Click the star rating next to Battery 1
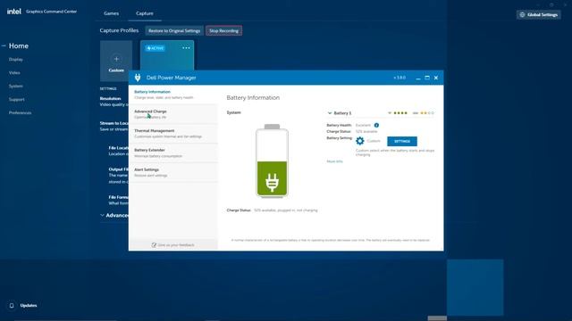 point(400,113)
